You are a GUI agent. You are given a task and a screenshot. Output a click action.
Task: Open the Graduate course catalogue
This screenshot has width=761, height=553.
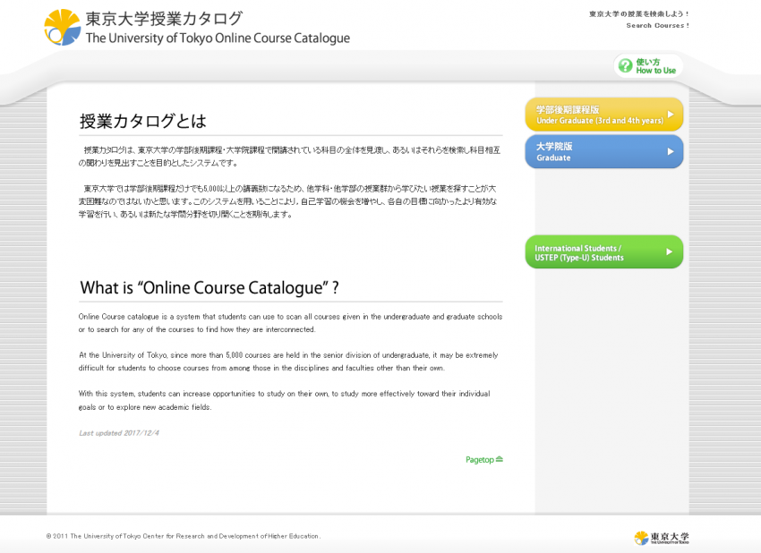603,152
